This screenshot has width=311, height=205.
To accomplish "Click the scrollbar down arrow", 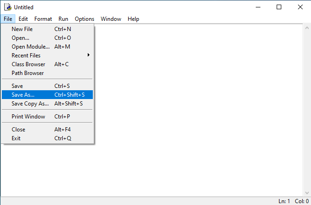I will coord(307,193).
